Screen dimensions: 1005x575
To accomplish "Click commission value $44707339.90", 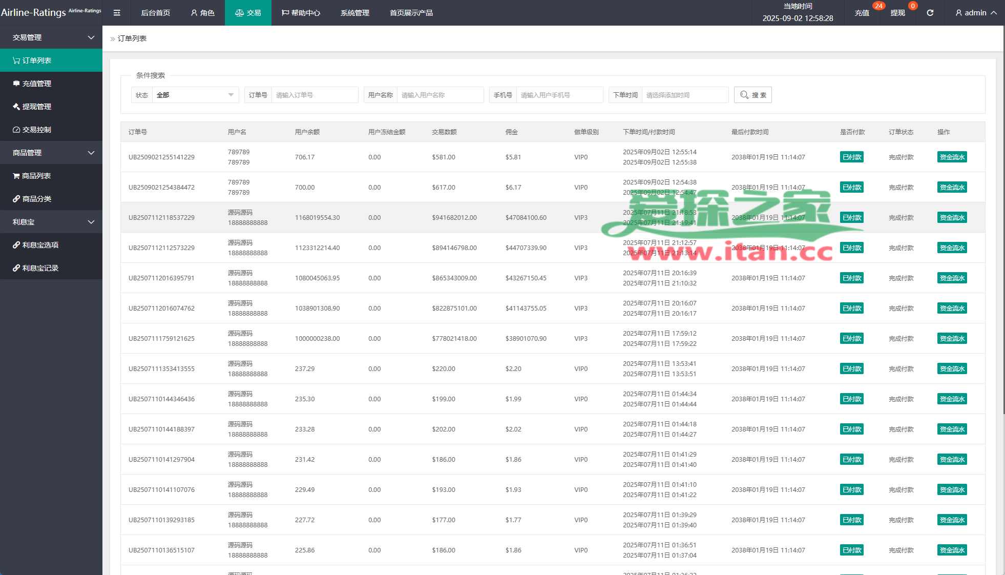I will tap(526, 248).
